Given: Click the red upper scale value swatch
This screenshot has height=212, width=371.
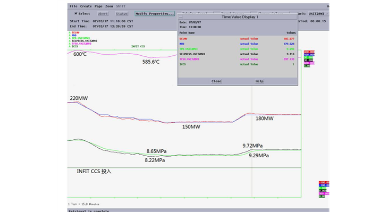Looking at the screenshot, I should [x=309, y=52].
